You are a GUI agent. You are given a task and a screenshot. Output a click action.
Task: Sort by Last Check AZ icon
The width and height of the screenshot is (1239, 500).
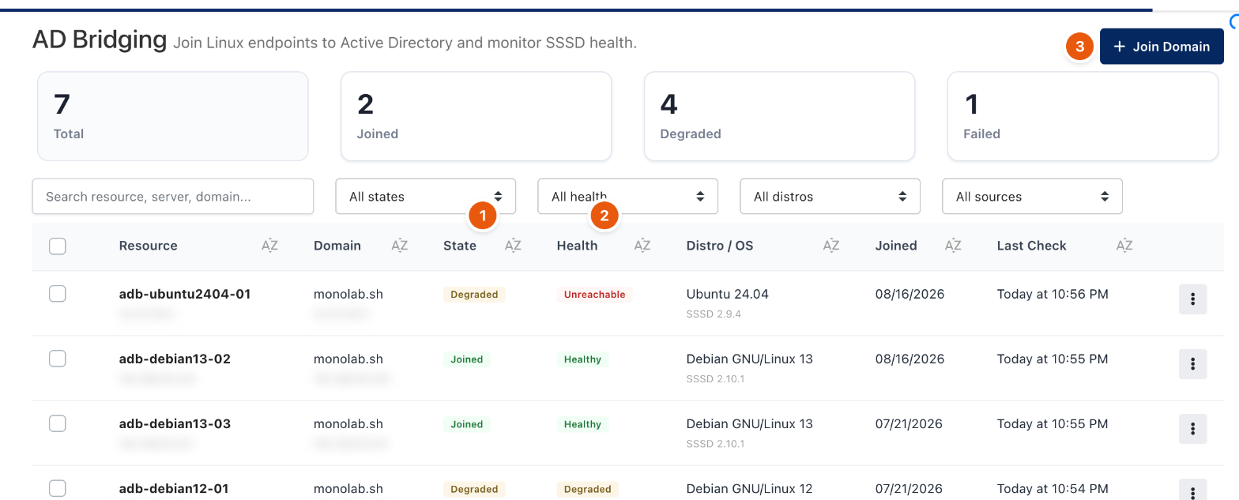click(x=1124, y=246)
